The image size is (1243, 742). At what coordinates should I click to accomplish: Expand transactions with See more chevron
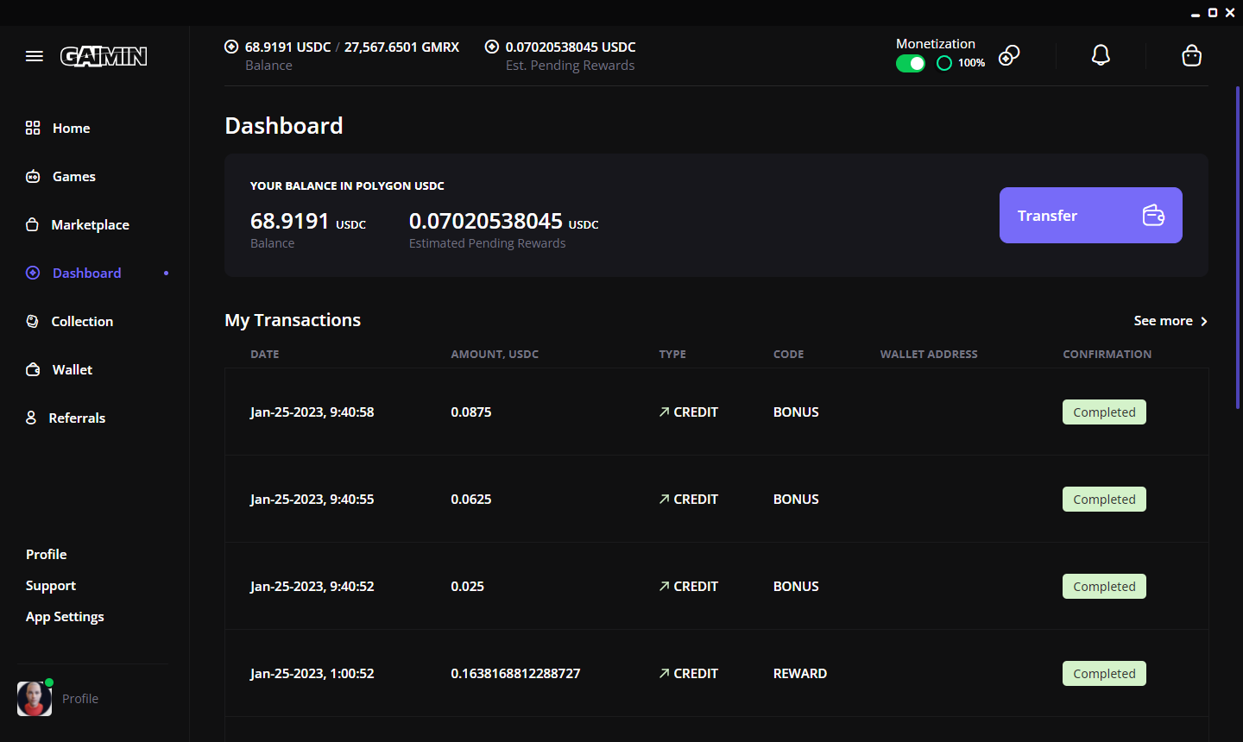[1203, 321]
